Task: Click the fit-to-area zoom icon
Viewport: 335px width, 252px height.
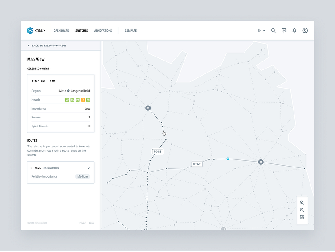Action: click(x=302, y=218)
